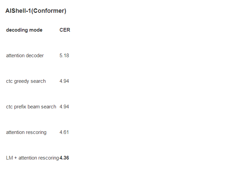Click the "decoding mode" column header
236x173 pixels.
click(x=24, y=30)
